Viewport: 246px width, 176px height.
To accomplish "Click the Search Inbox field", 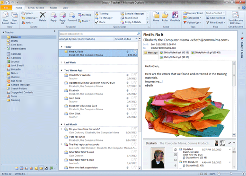I will coord(98,34).
